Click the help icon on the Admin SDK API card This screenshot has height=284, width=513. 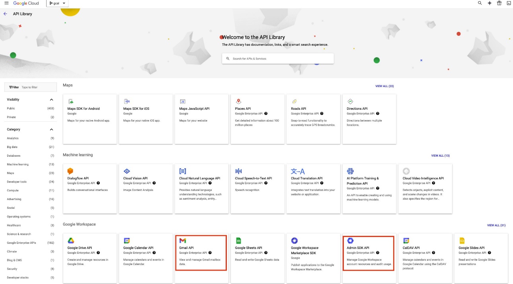[x=377, y=253]
